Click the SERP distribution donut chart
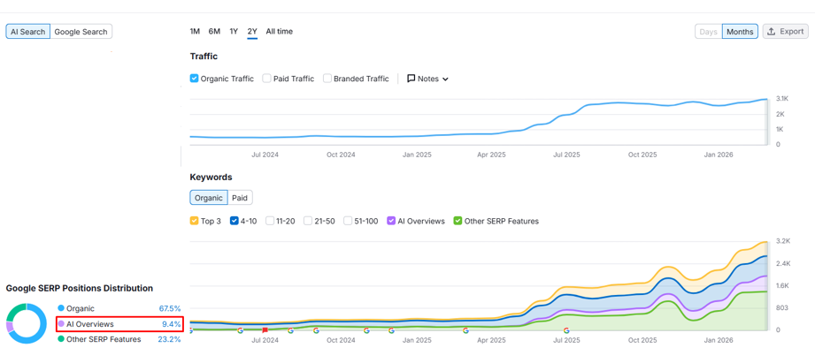Viewport: 815px width, 363px height. point(27,324)
